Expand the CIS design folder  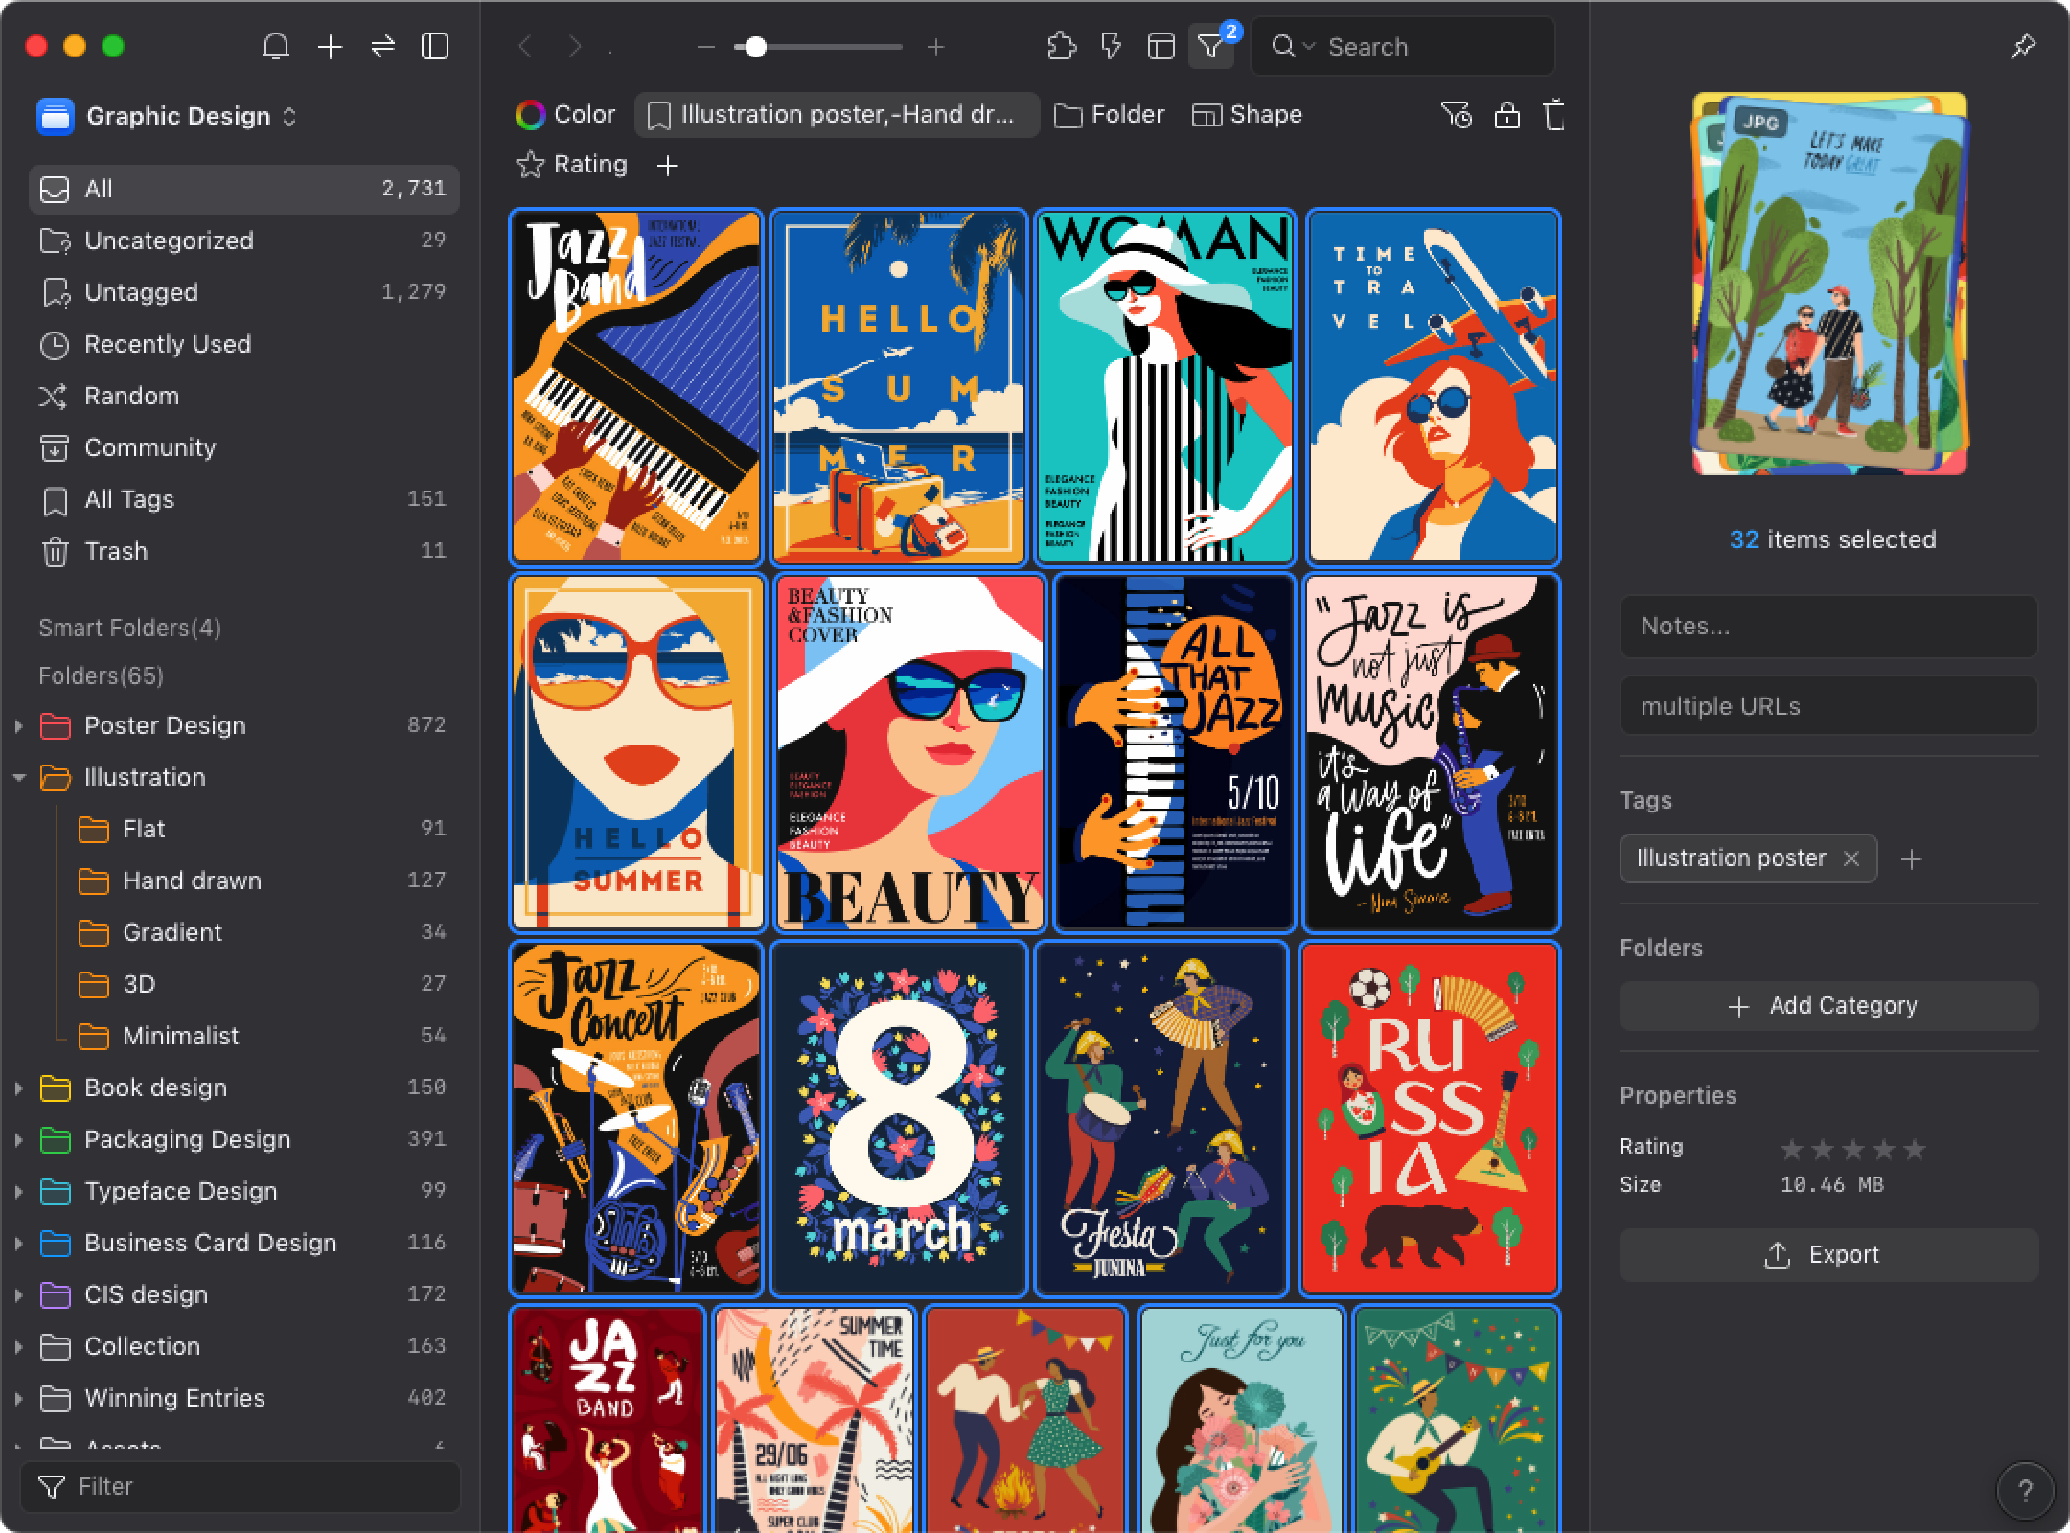(18, 1294)
